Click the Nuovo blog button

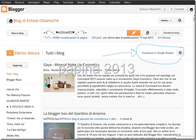17,33
